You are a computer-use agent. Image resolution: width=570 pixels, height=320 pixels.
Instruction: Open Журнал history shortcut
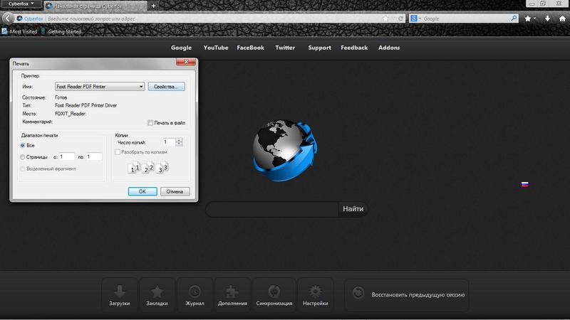click(195, 295)
